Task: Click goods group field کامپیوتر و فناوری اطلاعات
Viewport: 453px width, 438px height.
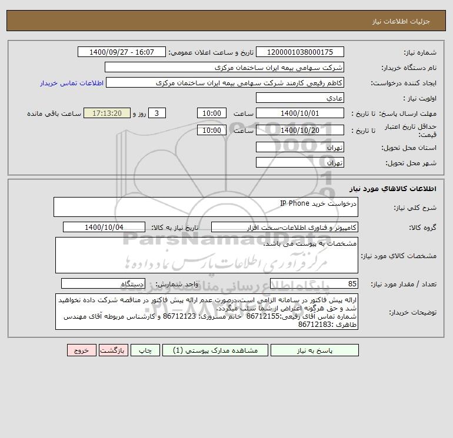Action: click(285, 227)
